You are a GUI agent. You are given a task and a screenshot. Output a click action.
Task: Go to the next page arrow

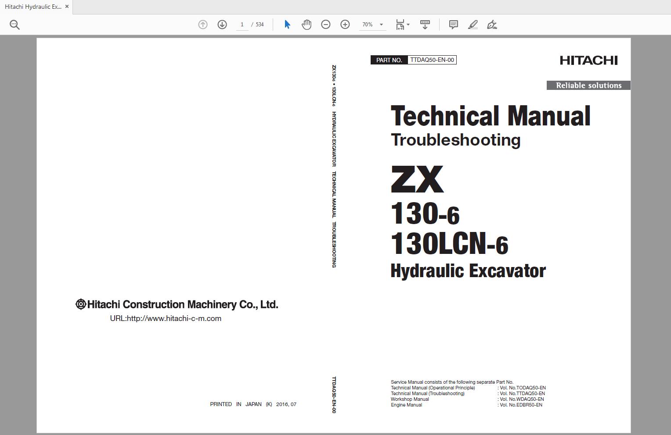[222, 25]
